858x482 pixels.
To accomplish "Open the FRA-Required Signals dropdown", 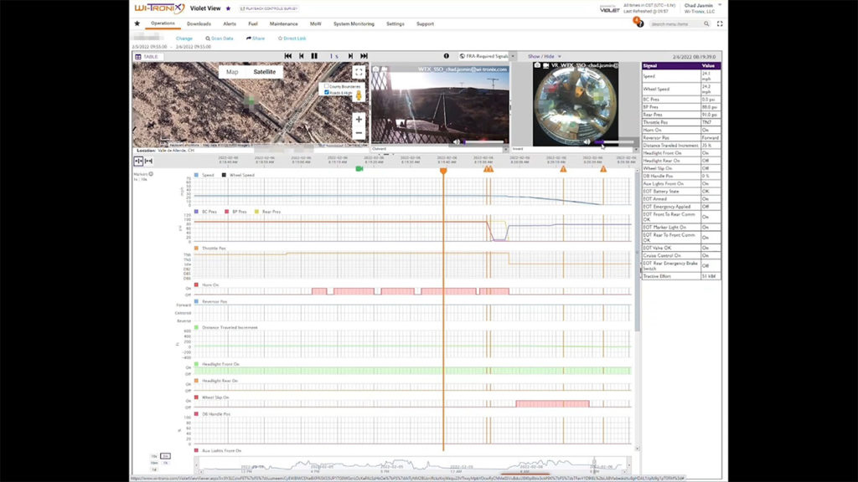I will (487, 56).
